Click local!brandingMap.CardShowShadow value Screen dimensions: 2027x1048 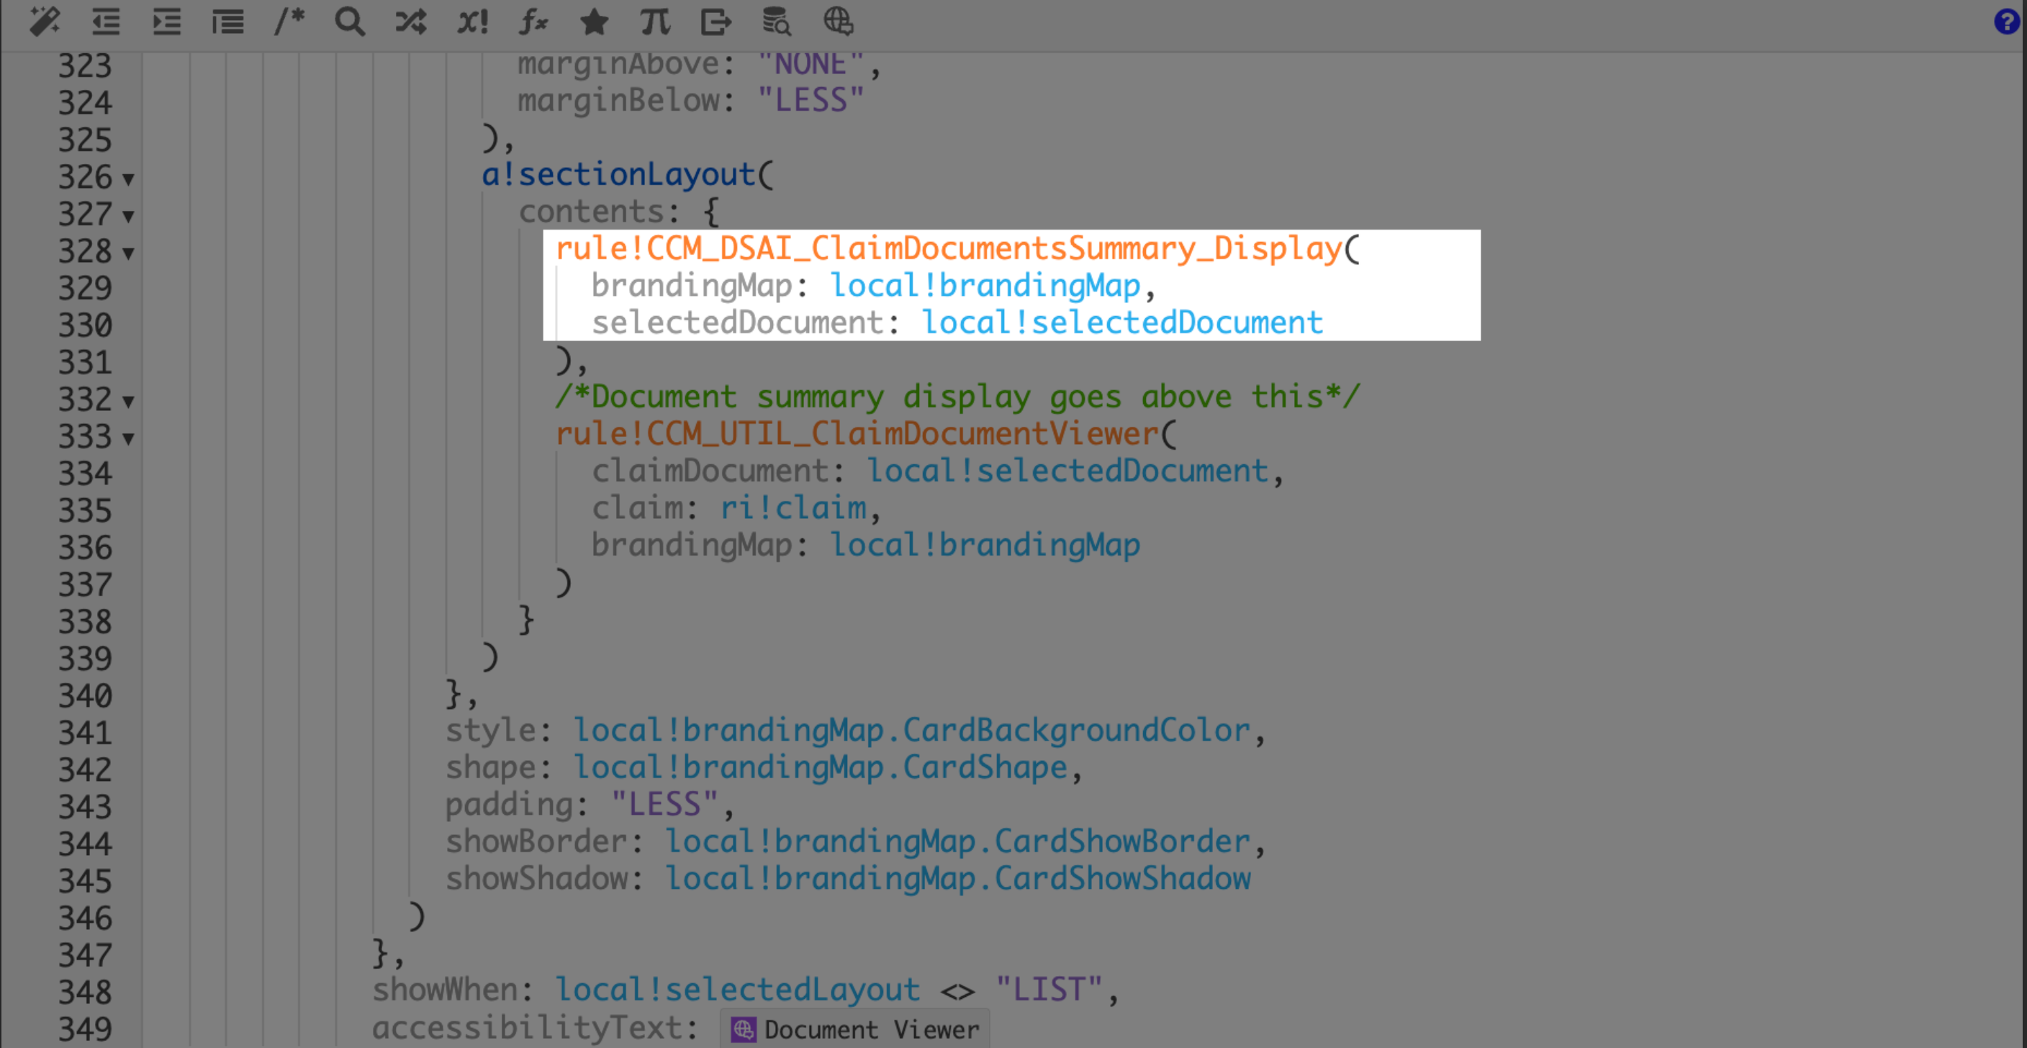(x=957, y=878)
